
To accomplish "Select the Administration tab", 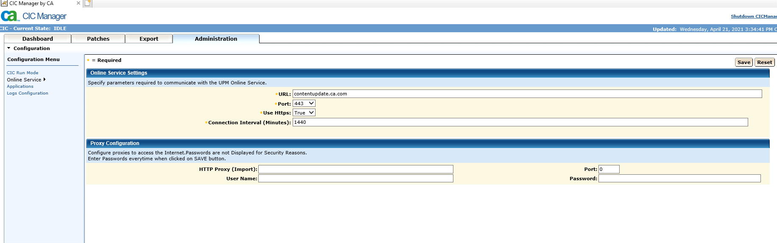I will [216, 39].
